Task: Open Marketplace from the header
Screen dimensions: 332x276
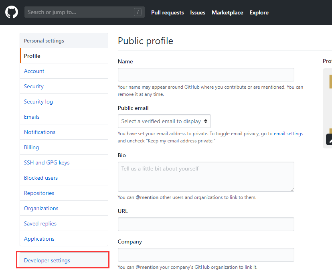Action: pos(227,12)
